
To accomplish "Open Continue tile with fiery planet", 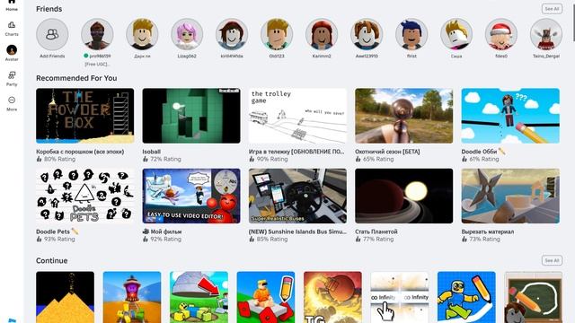I will (332, 297).
